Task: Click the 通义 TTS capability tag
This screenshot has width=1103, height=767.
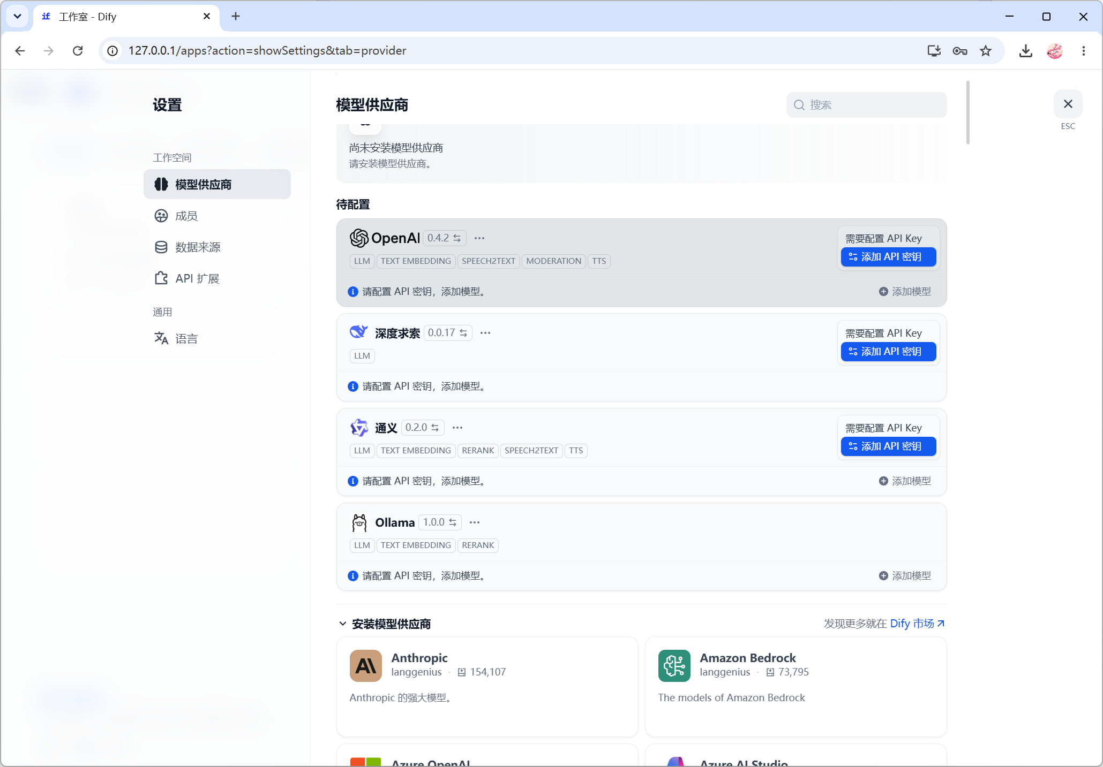Action: (x=576, y=451)
